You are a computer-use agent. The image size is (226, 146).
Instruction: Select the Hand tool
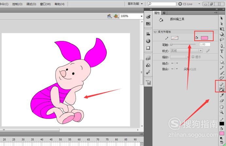click(x=222, y=107)
